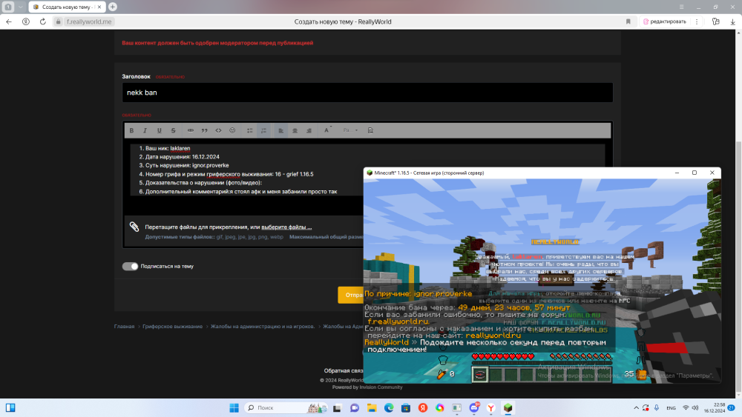
Task: Close the 'Создать новую тему' tab
Action: pos(99,7)
